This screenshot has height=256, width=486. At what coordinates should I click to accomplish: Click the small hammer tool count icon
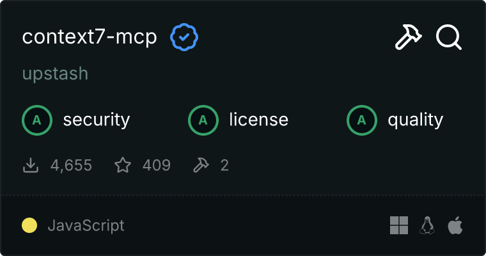pos(201,165)
